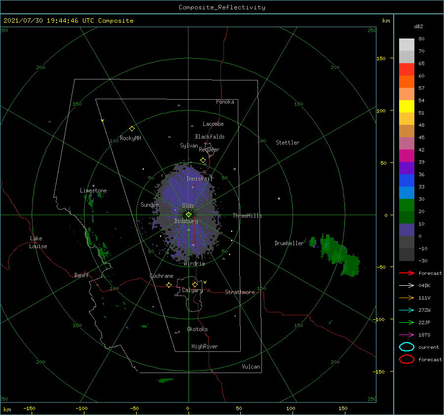Select the Sylvan label
This screenshot has width=444, height=415.
coord(189,146)
